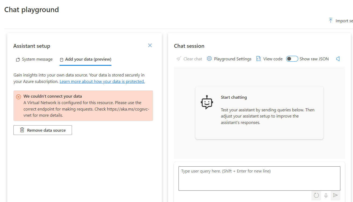Click inside the user query text box
Image resolution: width=353 pixels, height=202 pixels.
click(x=259, y=178)
